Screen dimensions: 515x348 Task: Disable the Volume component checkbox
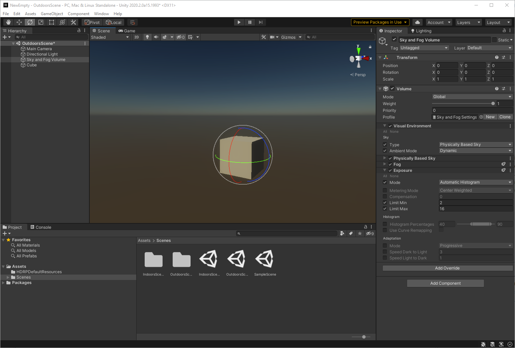point(392,89)
